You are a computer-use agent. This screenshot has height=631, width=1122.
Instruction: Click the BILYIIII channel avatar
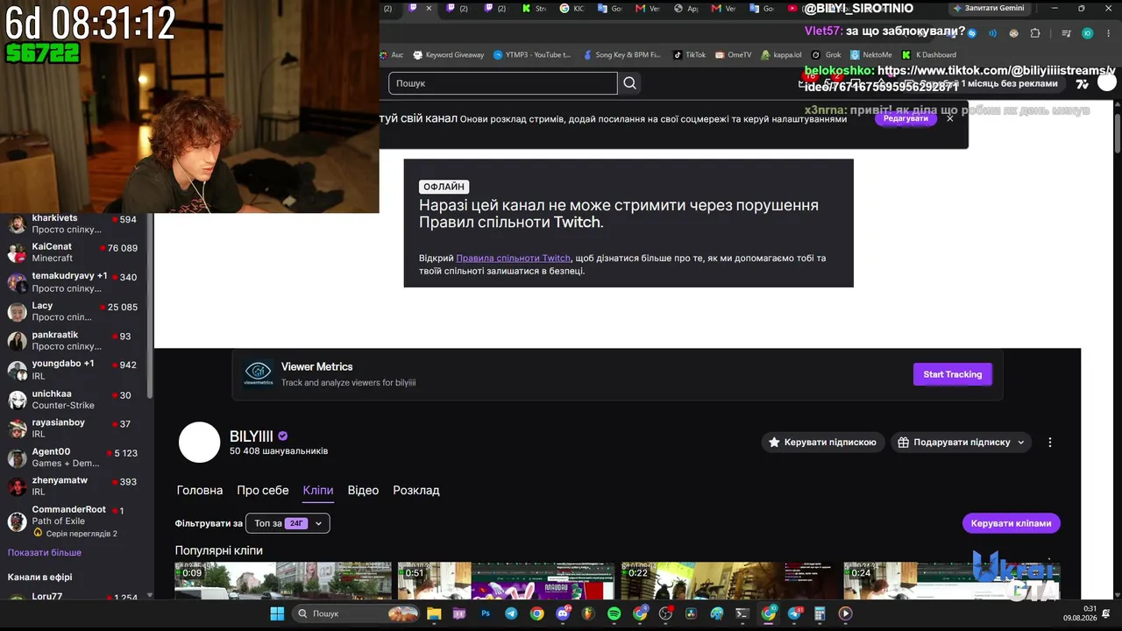[199, 442]
